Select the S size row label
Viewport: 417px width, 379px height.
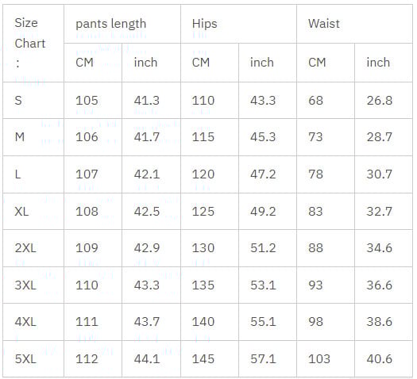click(x=33, y=101)
